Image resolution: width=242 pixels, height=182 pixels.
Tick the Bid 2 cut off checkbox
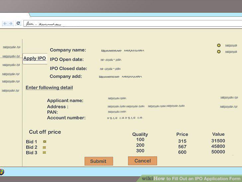(44, 147)
